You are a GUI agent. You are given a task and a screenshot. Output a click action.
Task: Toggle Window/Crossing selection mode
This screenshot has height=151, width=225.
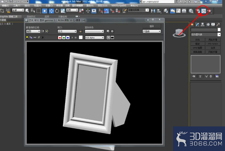tap(45, 11)
